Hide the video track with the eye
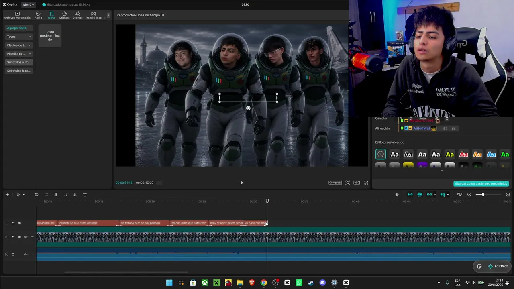The image size is (514, 289). (x=19, y=237)
